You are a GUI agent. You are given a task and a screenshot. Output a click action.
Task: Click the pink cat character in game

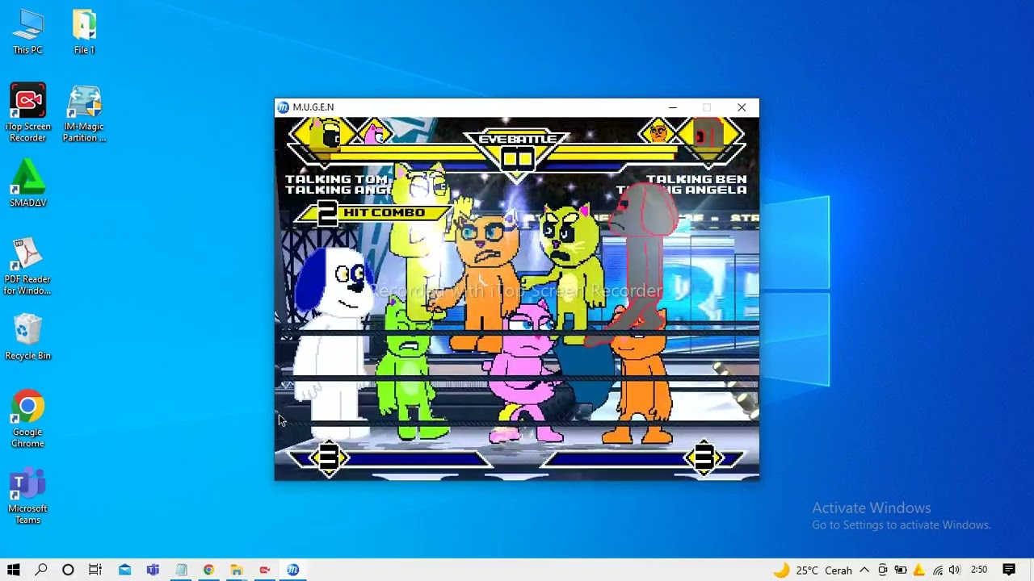pos(526,371)
